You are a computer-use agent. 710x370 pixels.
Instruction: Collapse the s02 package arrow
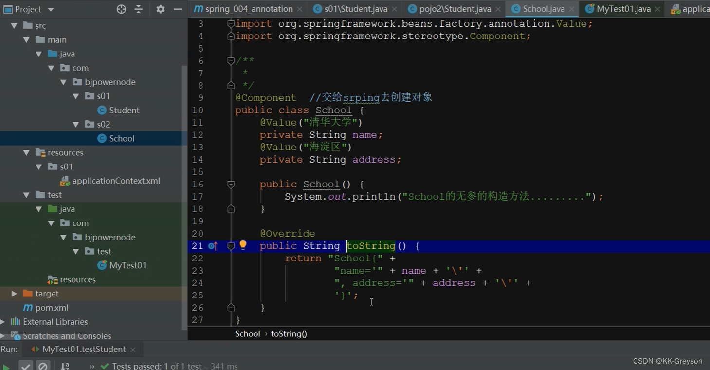click(76, 125)
